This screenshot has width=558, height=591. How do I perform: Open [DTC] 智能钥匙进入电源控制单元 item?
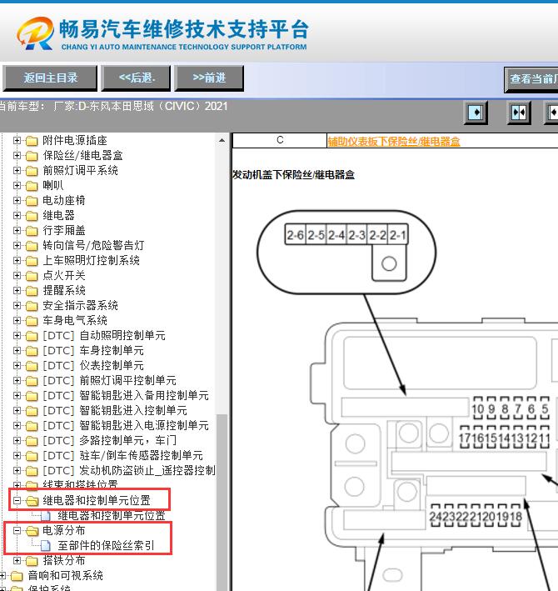(126, 425)
